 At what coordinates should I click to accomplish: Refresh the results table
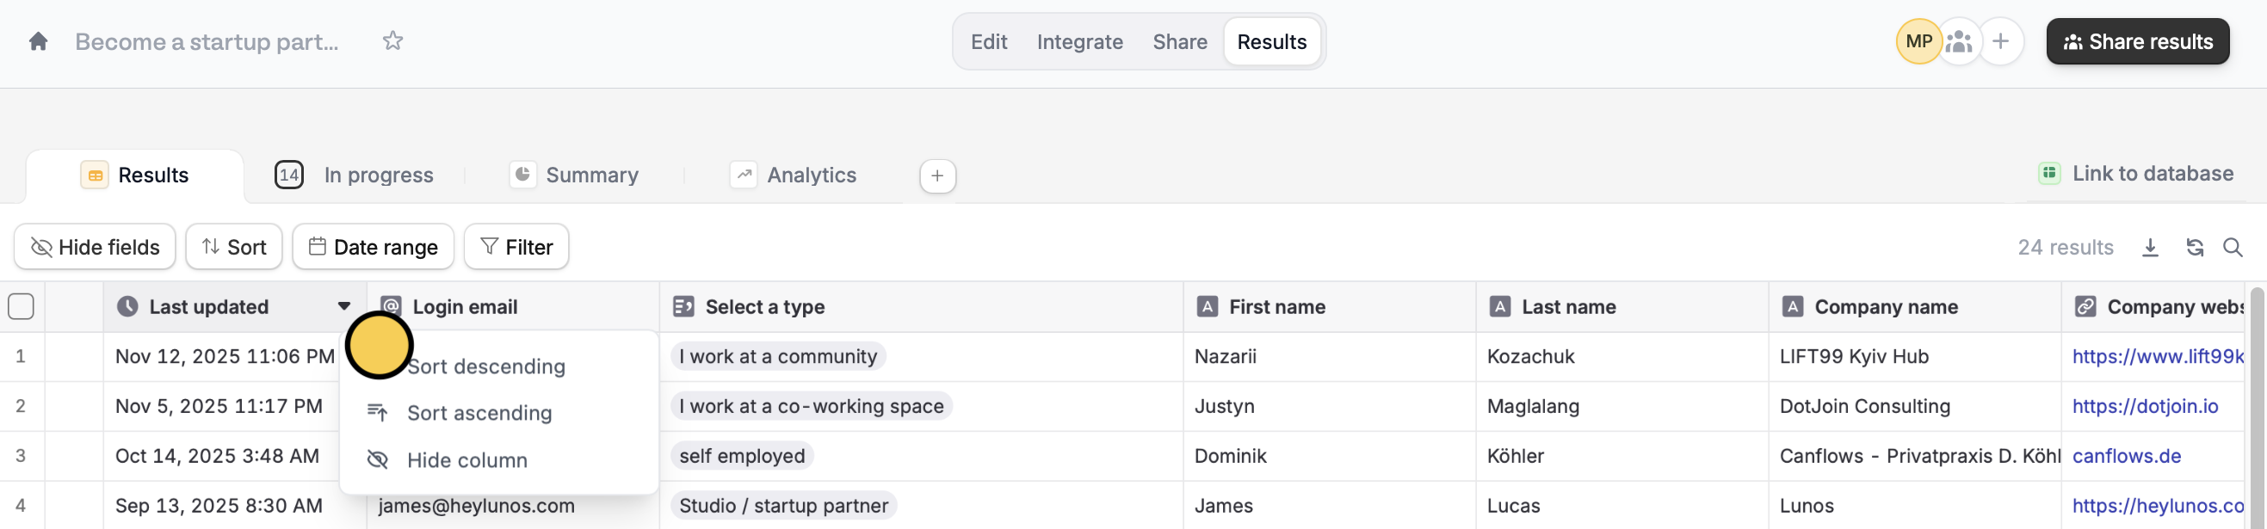[2195, 248]
